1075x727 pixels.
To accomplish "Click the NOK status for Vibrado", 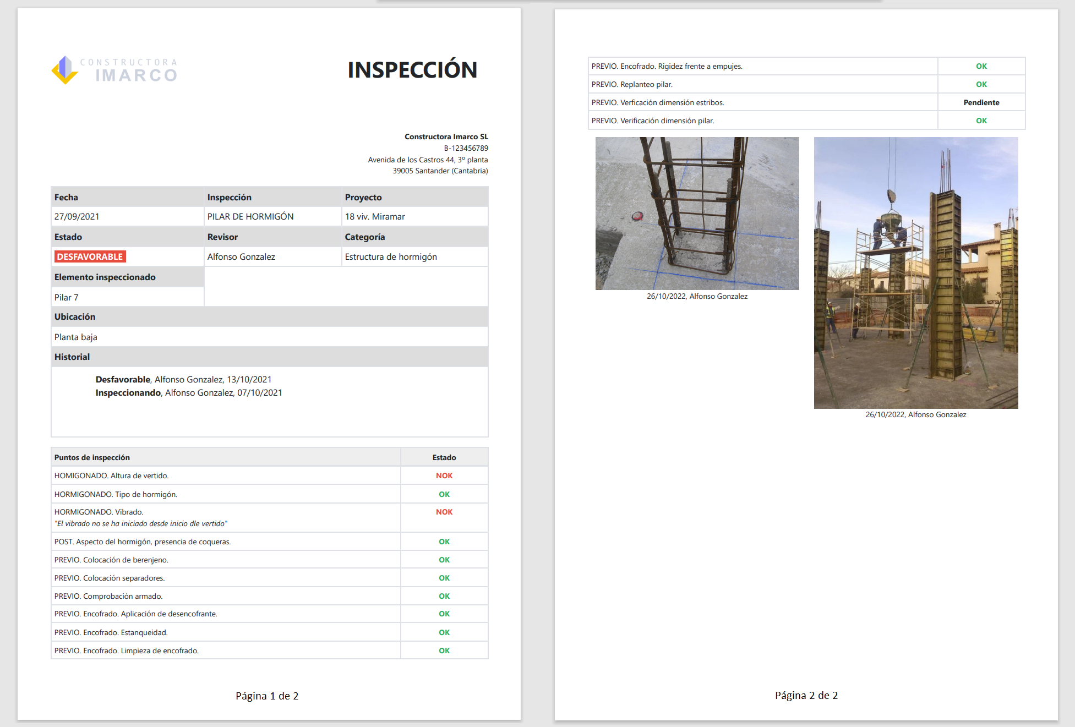I will point(444,512).
